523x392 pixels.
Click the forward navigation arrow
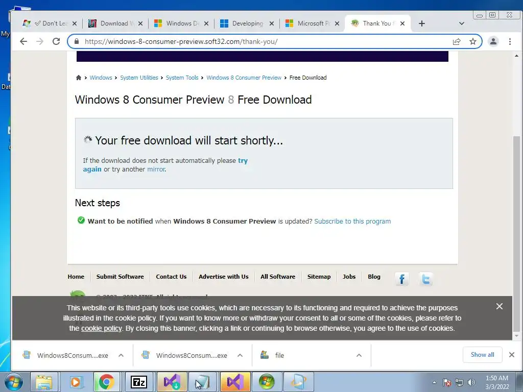pyautogui.click(x=40, y=41)
